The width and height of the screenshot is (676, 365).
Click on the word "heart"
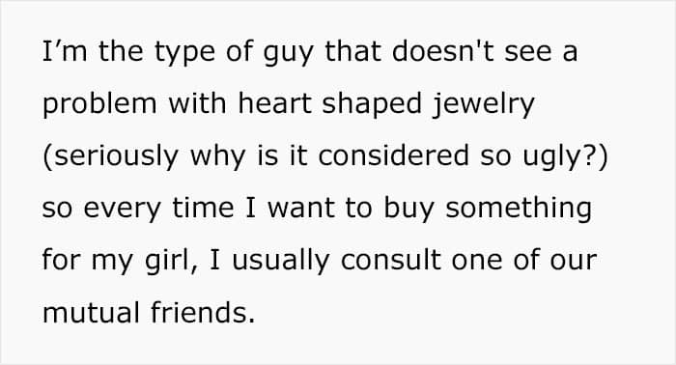[274, 103]
